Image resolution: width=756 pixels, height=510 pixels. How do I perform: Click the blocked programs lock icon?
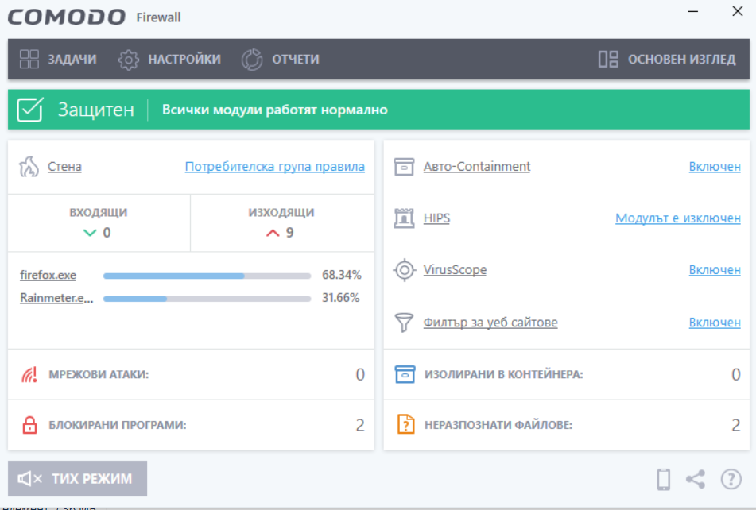point(29,425)
